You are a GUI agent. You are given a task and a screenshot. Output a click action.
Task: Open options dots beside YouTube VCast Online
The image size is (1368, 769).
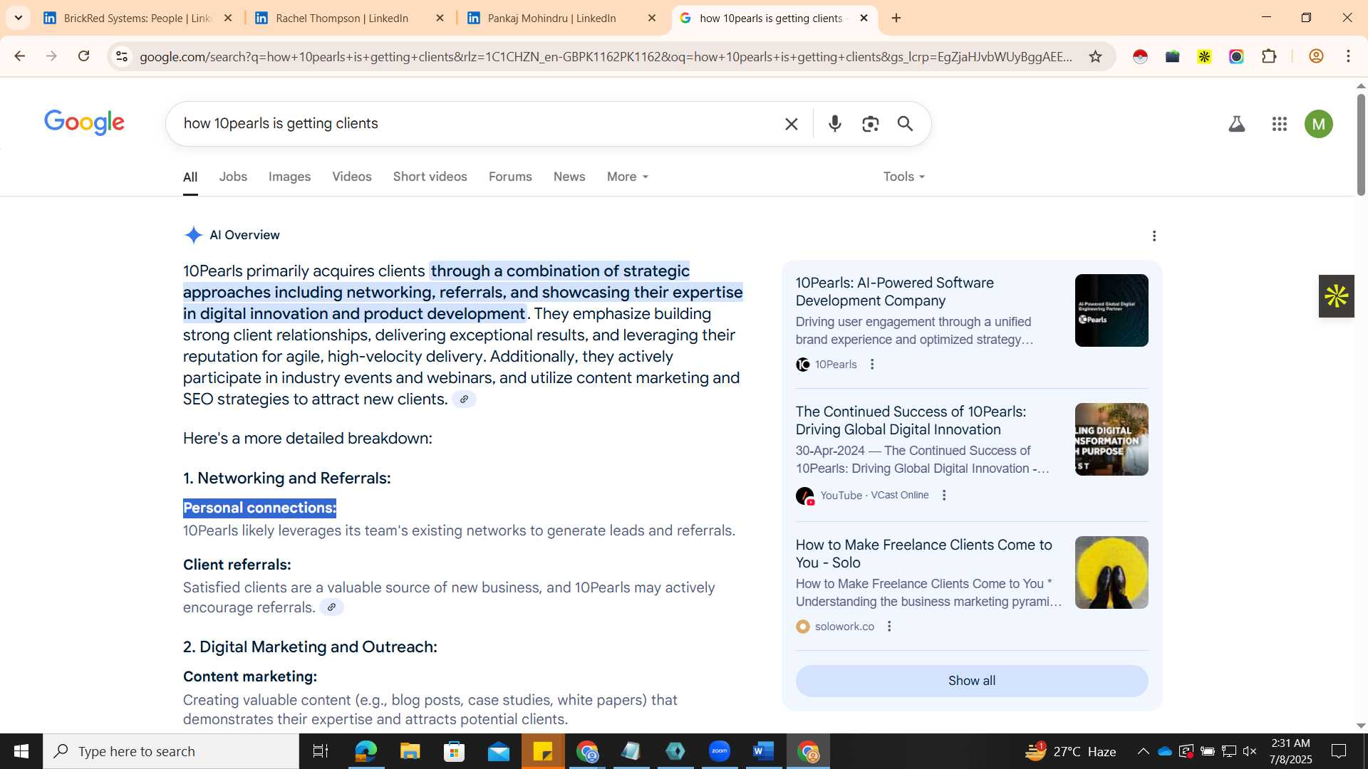coord(944,496)
